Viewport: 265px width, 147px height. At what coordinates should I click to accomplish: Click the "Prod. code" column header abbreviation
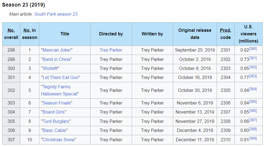click(225, 30)
